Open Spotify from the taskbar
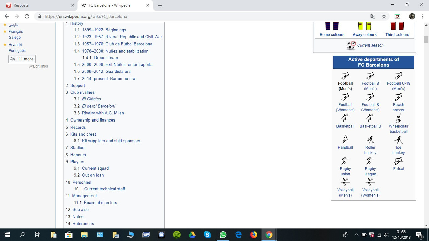This screenshot has height=241, width=429. coord(177,235)
